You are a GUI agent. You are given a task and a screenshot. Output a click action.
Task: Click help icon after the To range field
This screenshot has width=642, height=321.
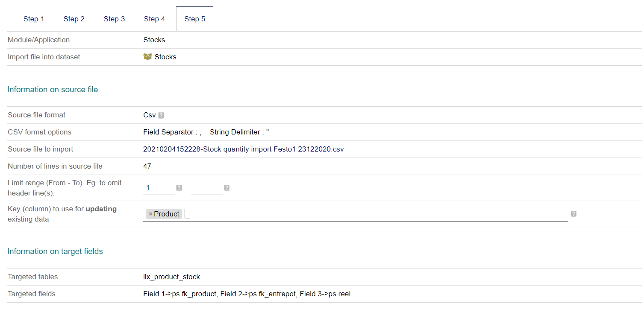pyautogui.click(x=227, y=188)
